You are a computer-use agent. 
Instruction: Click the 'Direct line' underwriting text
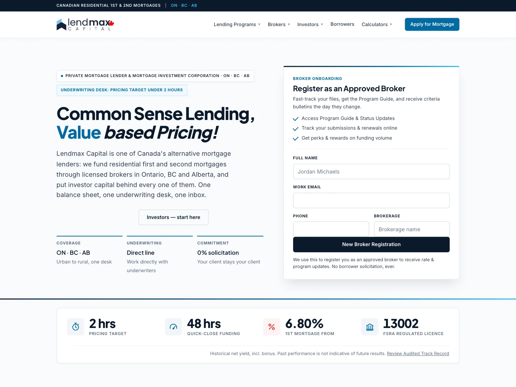coord(141,253)
